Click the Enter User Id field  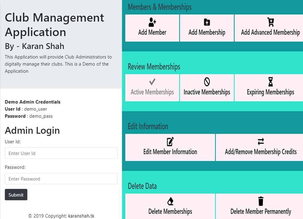[61, 153]
